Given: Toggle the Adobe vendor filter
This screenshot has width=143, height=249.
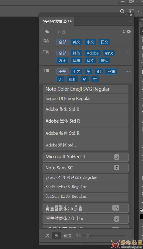Looking at the screenshot, I should coord(93,53).
